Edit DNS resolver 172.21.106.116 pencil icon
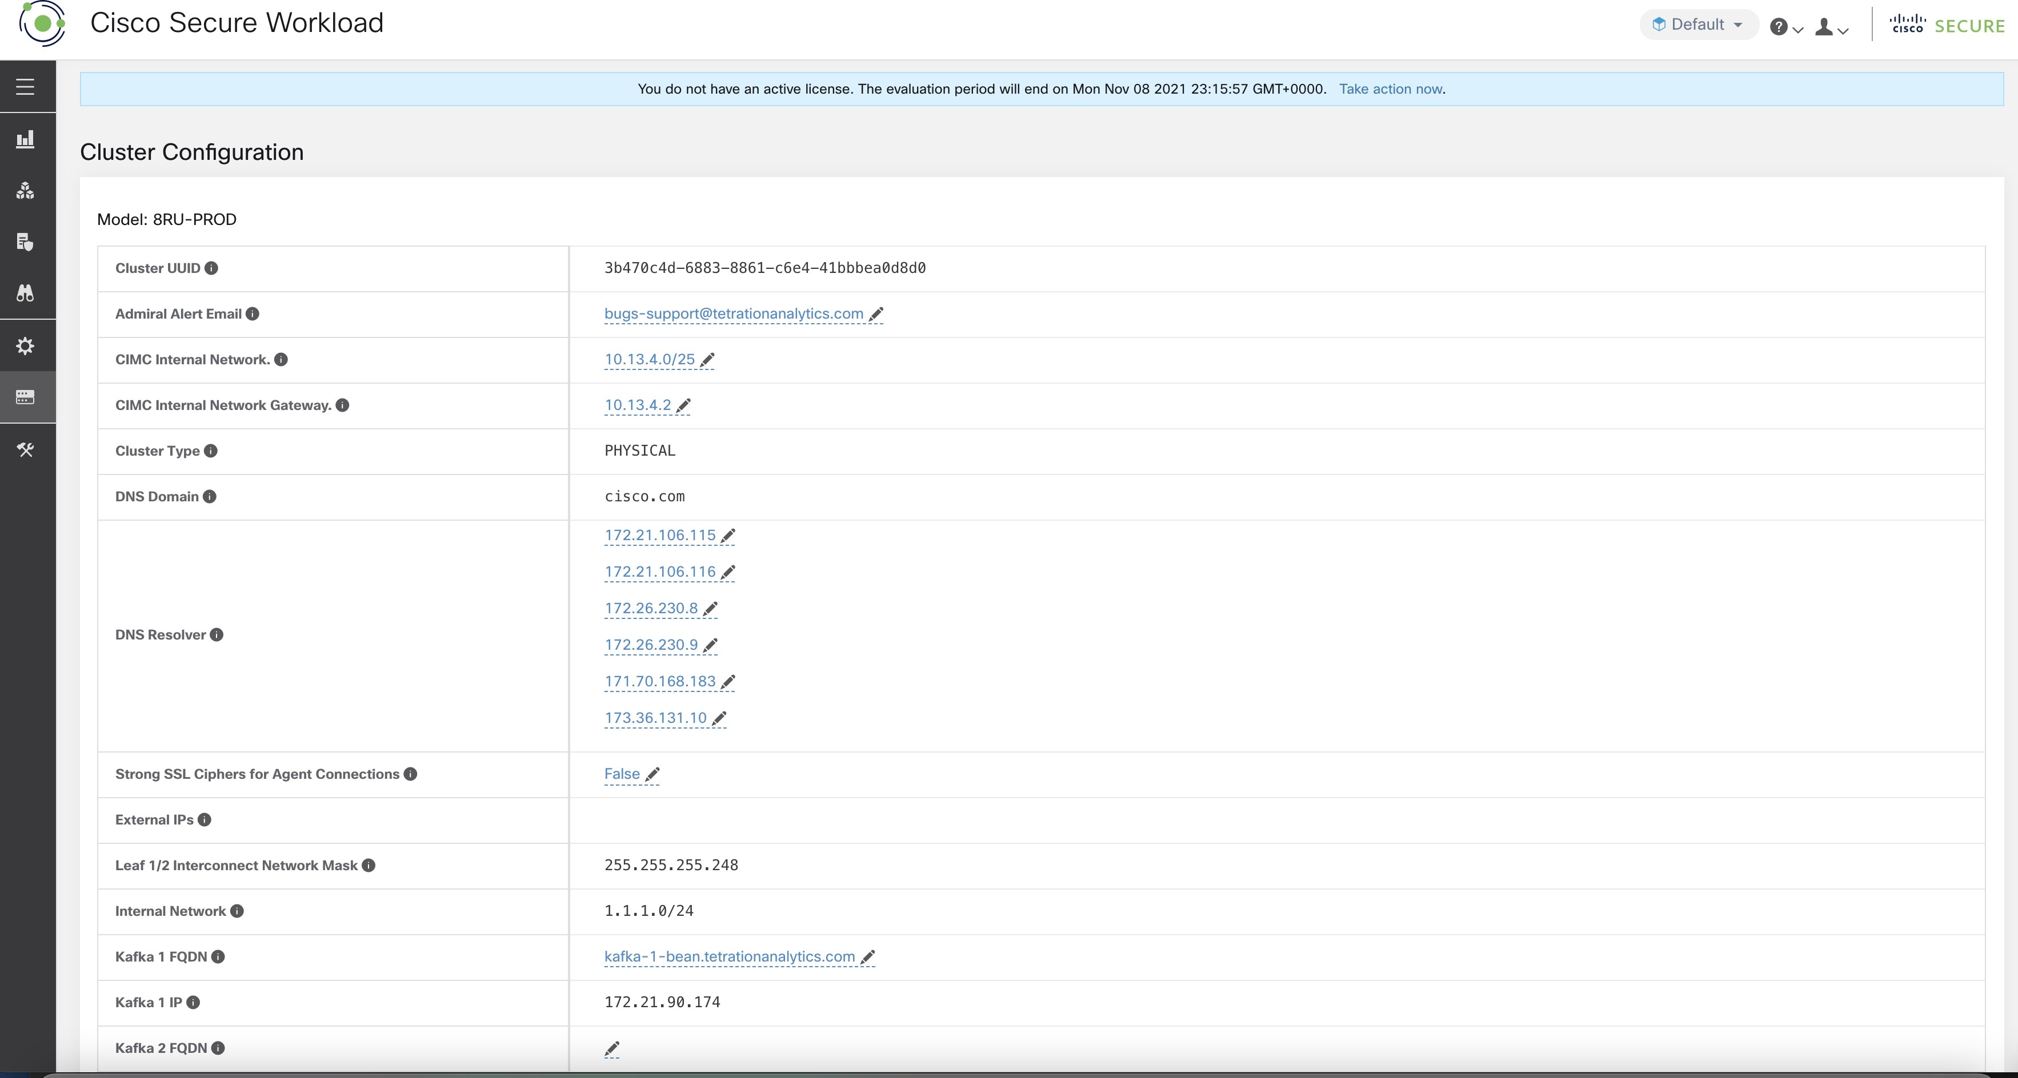 [728, 572]
